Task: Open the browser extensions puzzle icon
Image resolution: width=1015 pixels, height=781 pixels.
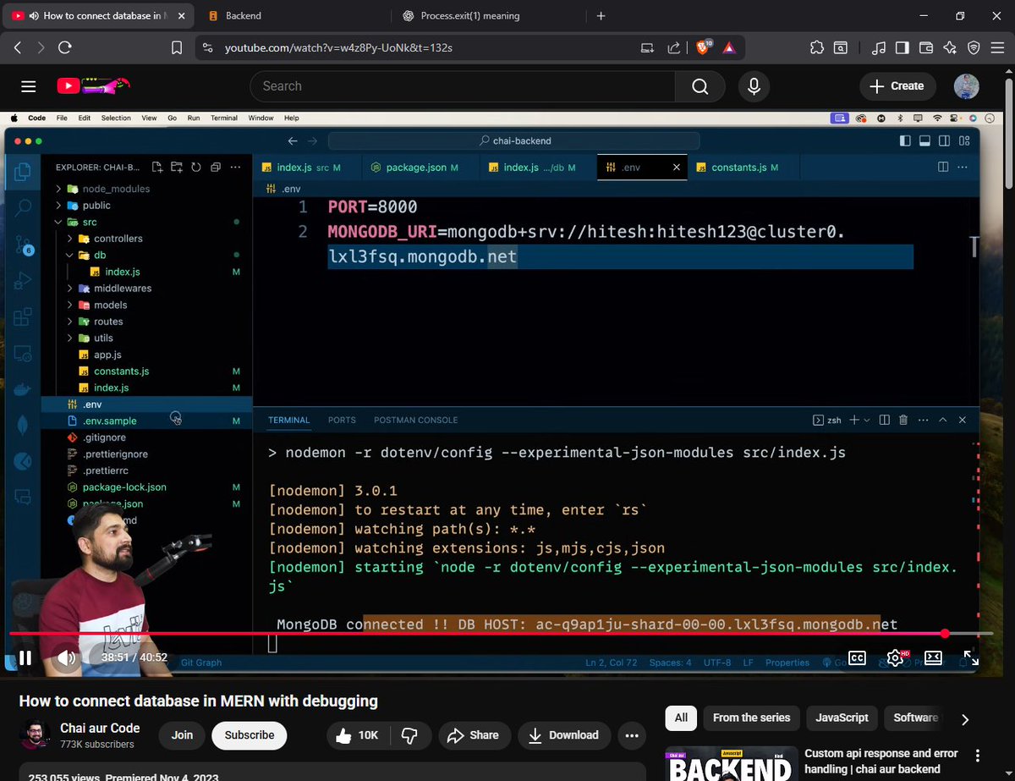Action: (816, 48)
